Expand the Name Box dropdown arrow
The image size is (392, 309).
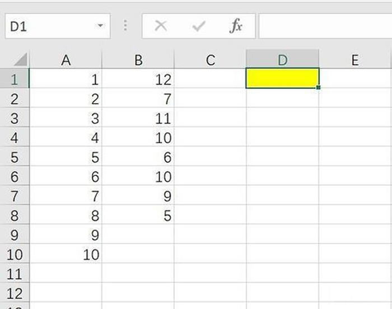click(100, 26)
